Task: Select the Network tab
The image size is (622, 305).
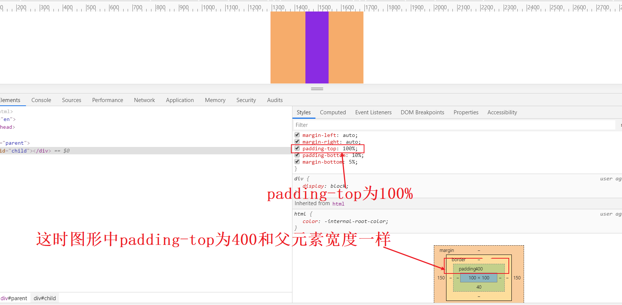Action: [144, 100]
